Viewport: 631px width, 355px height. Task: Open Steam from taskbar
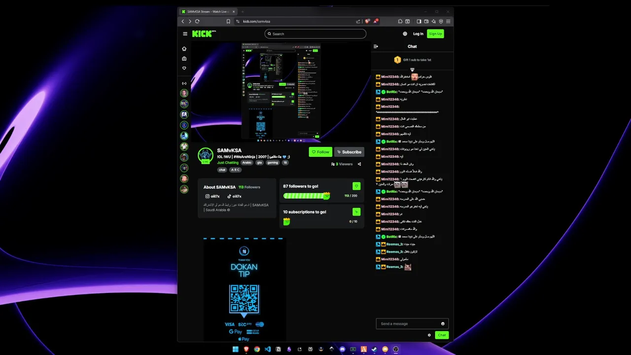pyautogui.click(x=374, y=349)
